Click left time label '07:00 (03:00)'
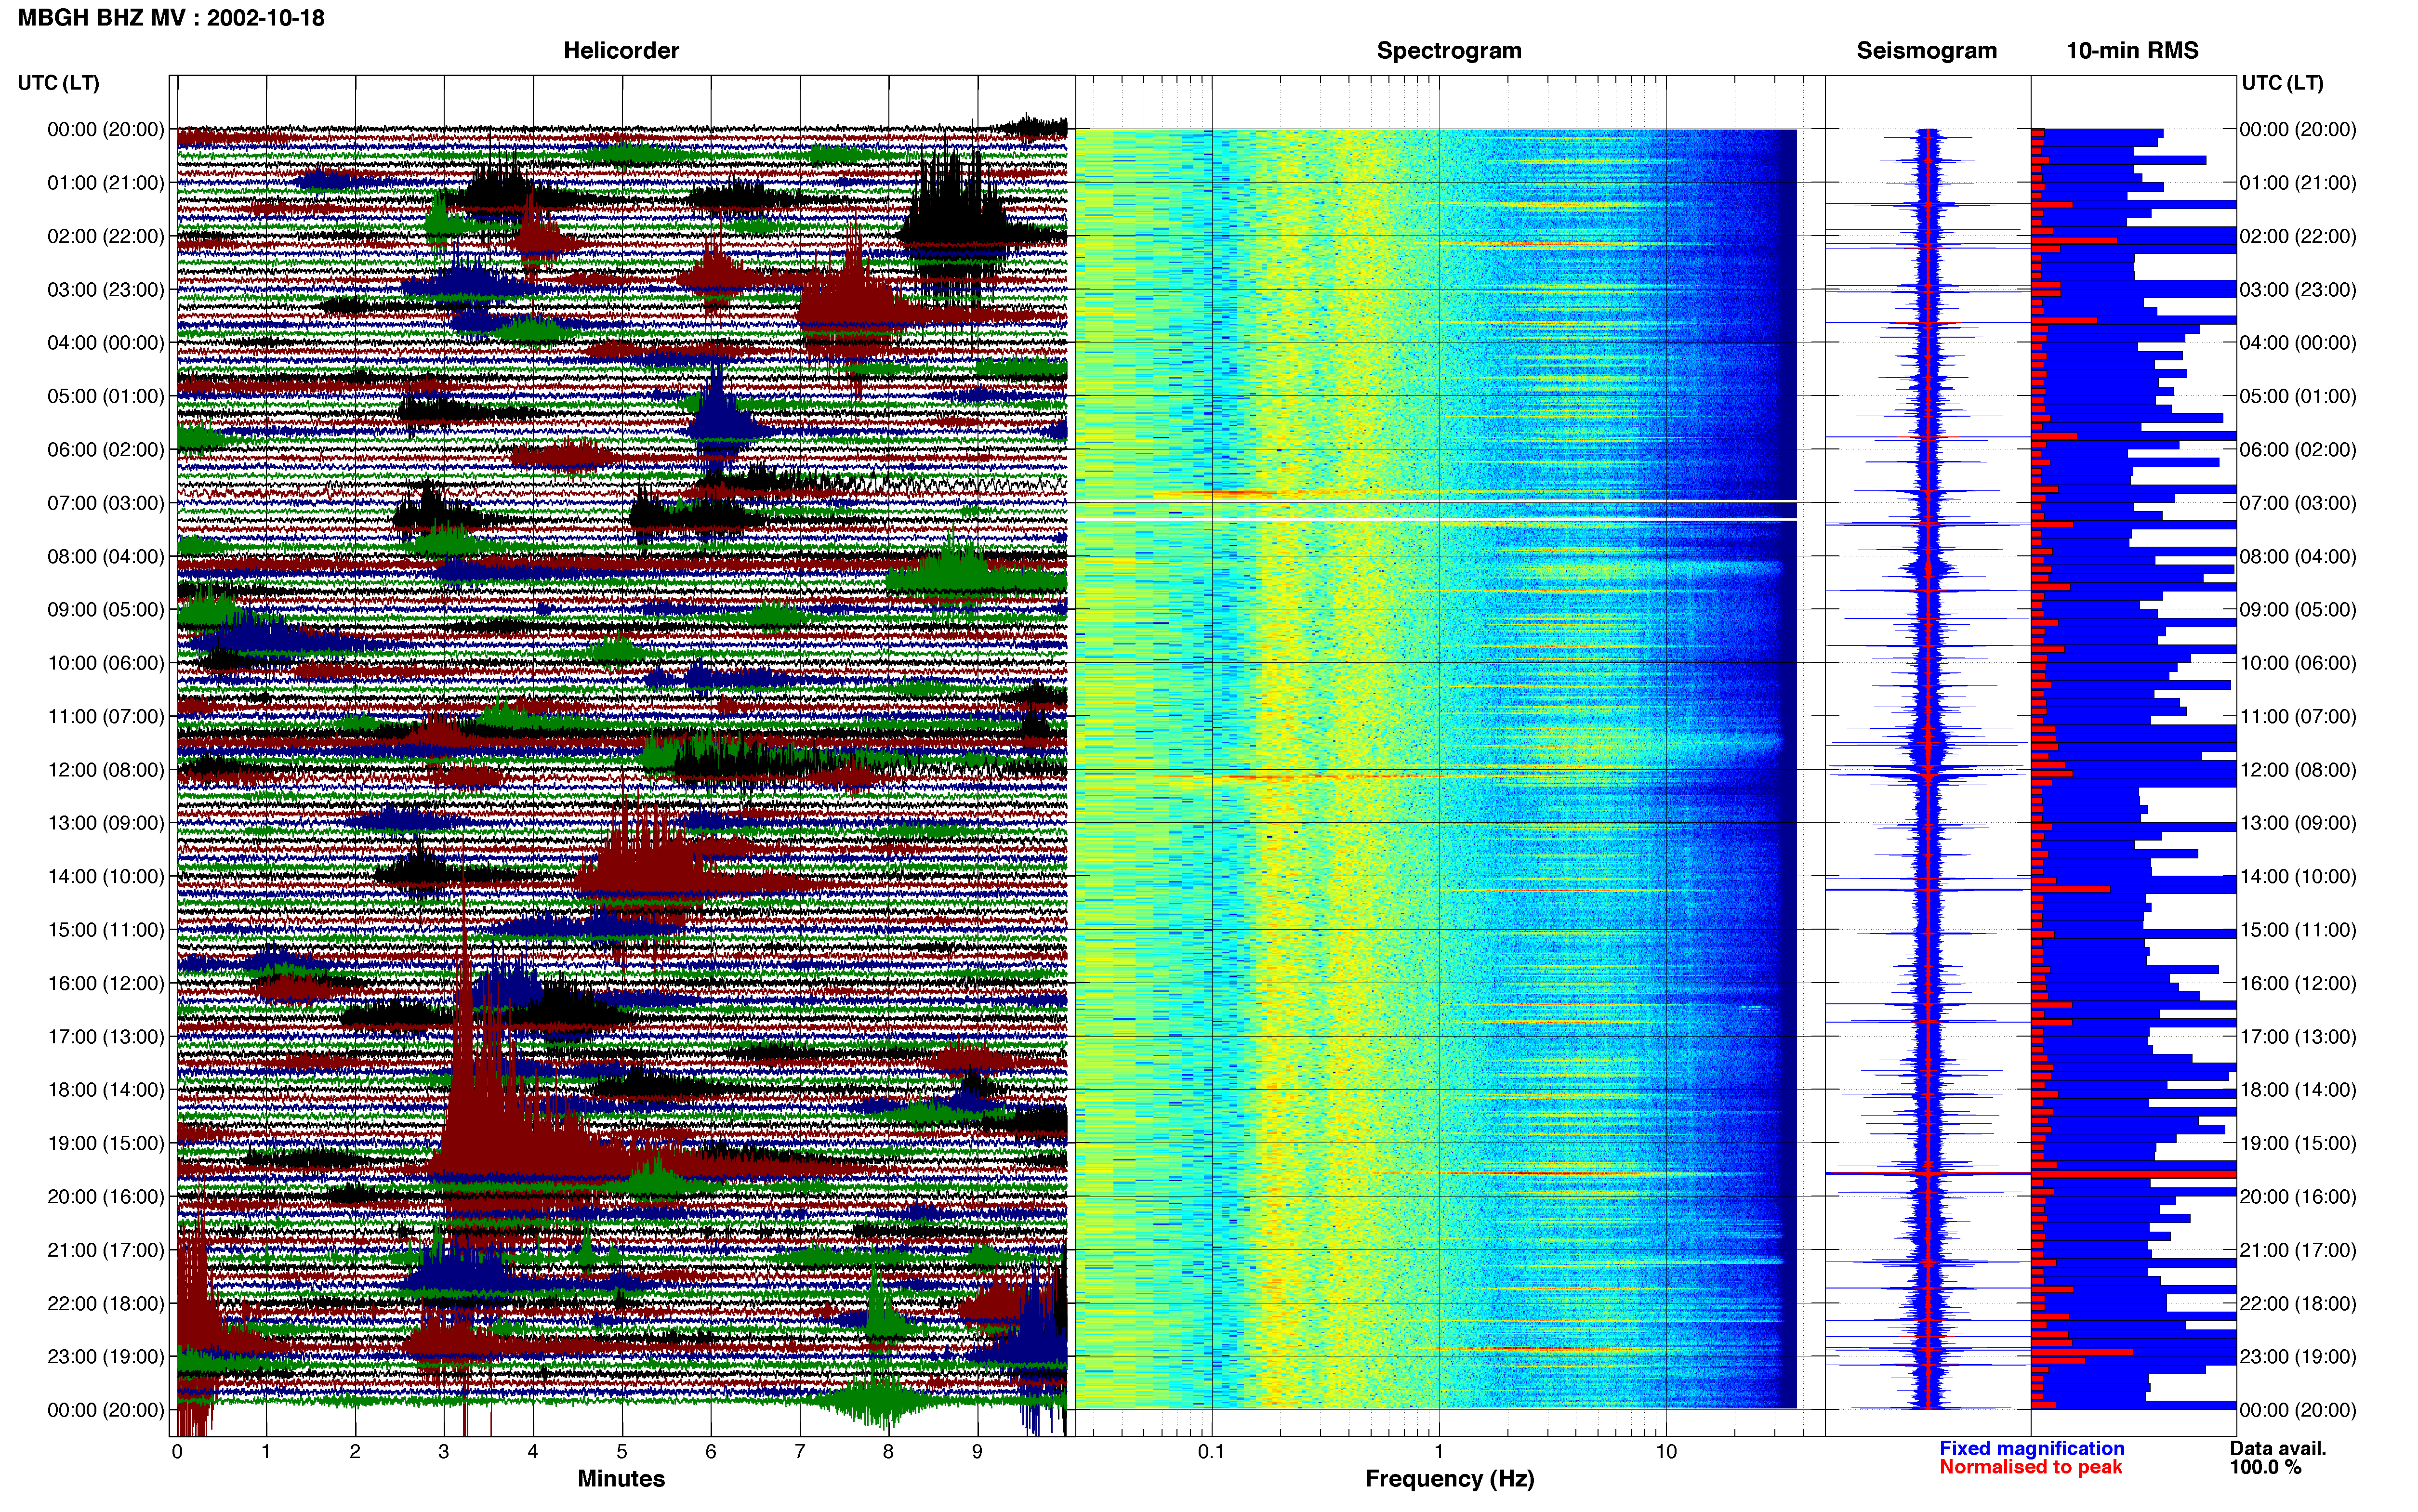2418x1512 pixels. 106,503
